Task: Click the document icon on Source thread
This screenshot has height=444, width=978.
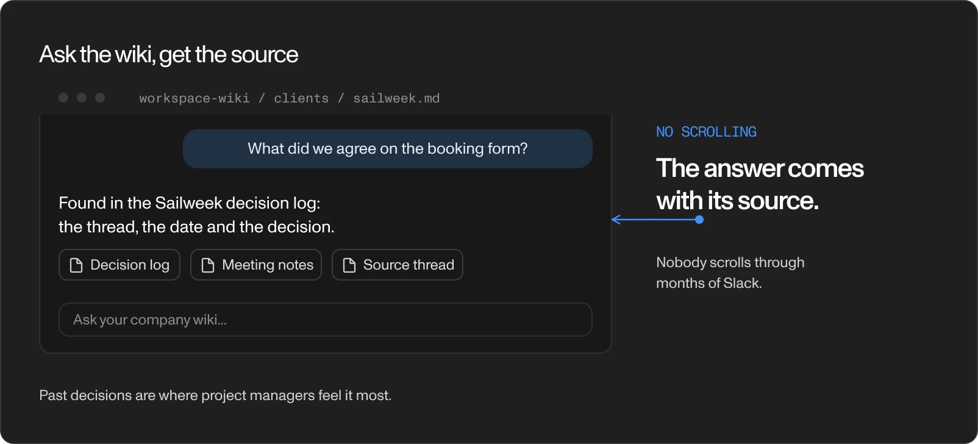Action: (349, 265)
